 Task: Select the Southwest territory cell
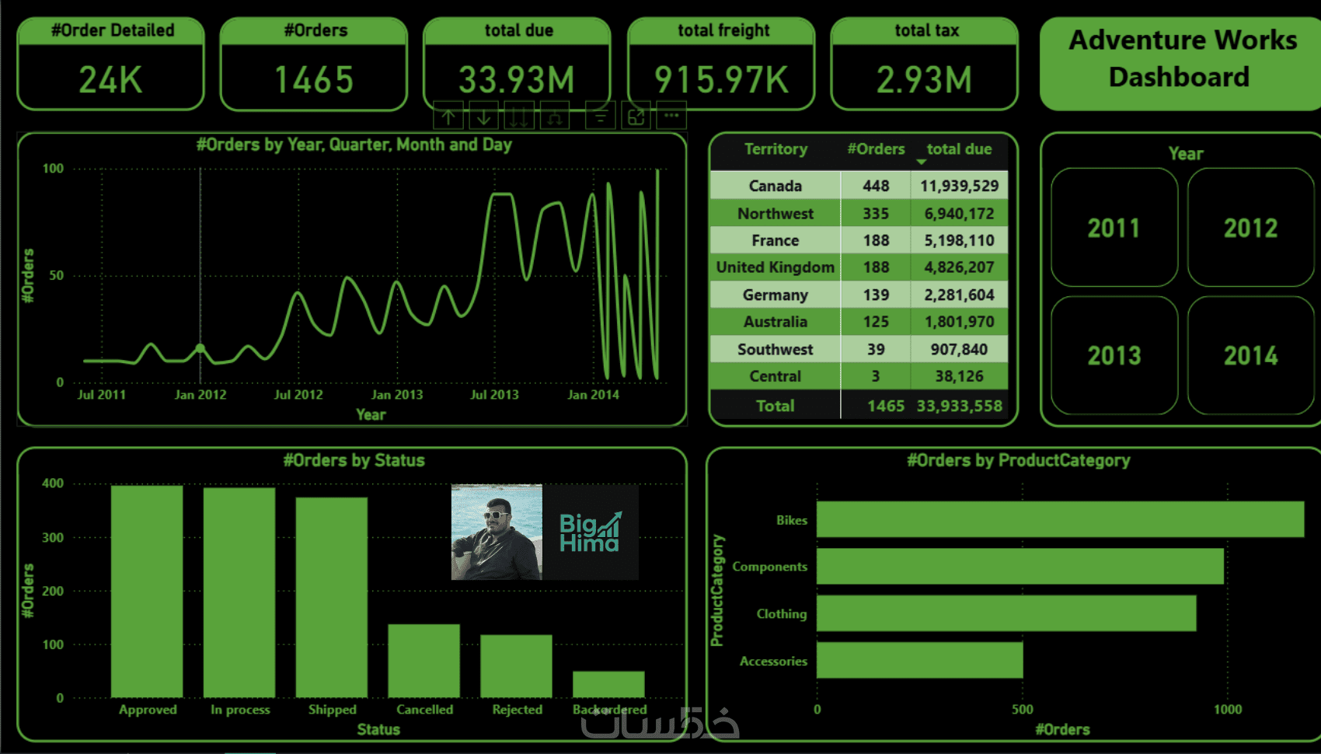(776, 349)
